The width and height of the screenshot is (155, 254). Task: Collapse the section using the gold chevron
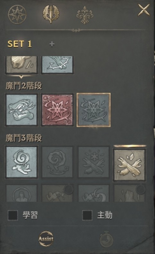point(21,77)
